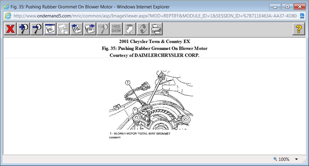The height and width of the screenshot is (166, 309).
Task: Click Internet Explorer logo in title bar
Action: (x=6, y=7)
